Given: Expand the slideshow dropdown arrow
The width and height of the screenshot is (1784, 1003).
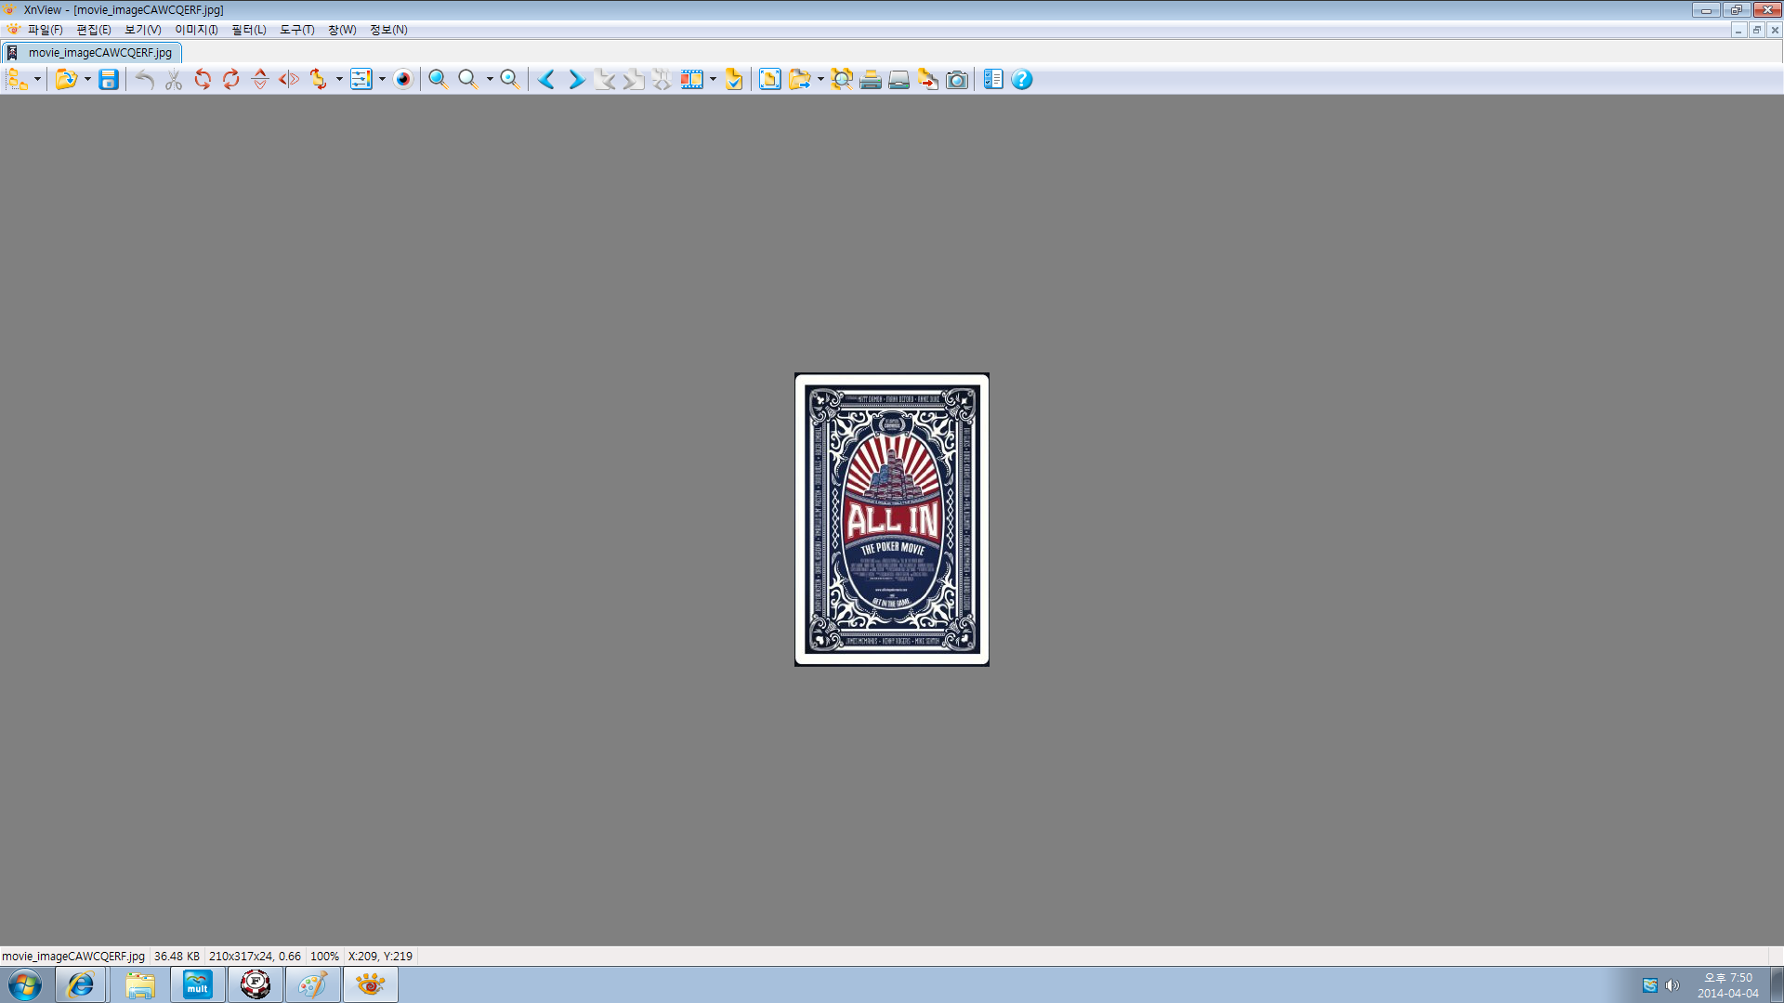Looking at the screenshot, I should 714,80.
